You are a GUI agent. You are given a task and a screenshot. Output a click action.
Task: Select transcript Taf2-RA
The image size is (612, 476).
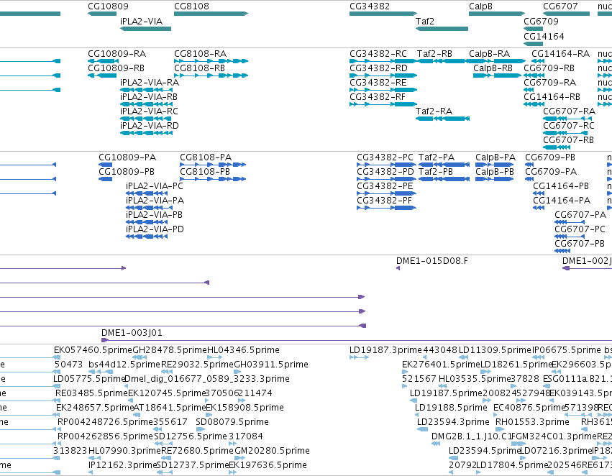pos(442,119)
